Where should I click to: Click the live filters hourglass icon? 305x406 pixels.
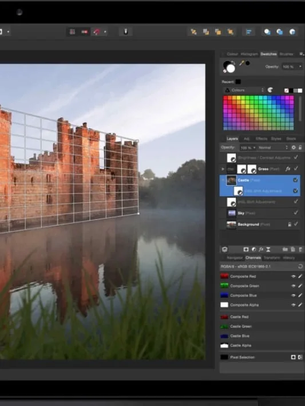pos(268,249)
